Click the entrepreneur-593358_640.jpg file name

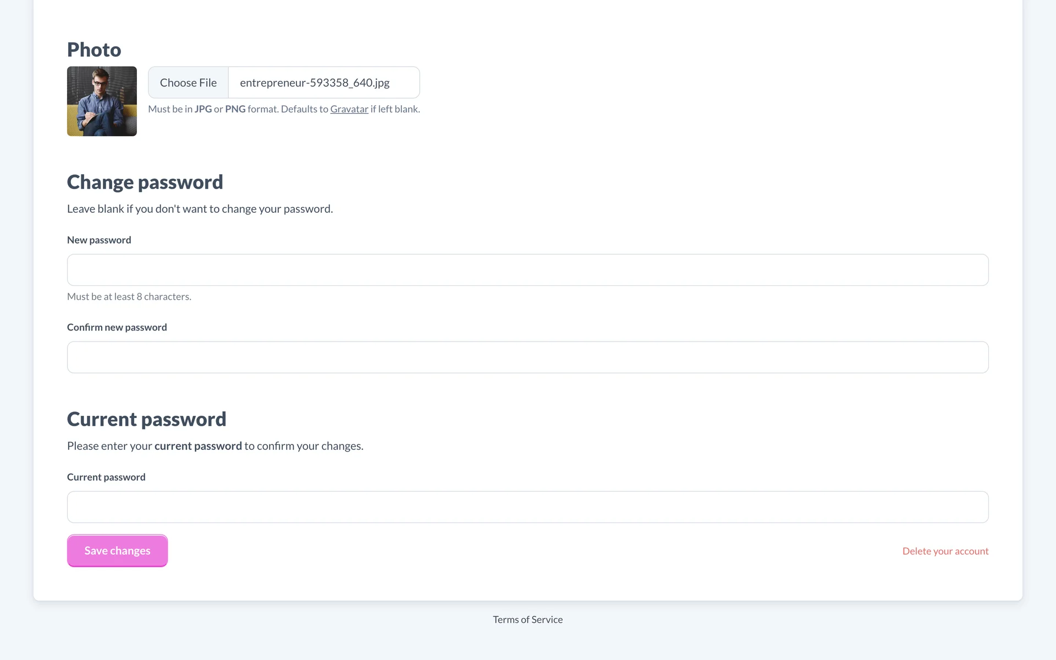tap(315, 82)
